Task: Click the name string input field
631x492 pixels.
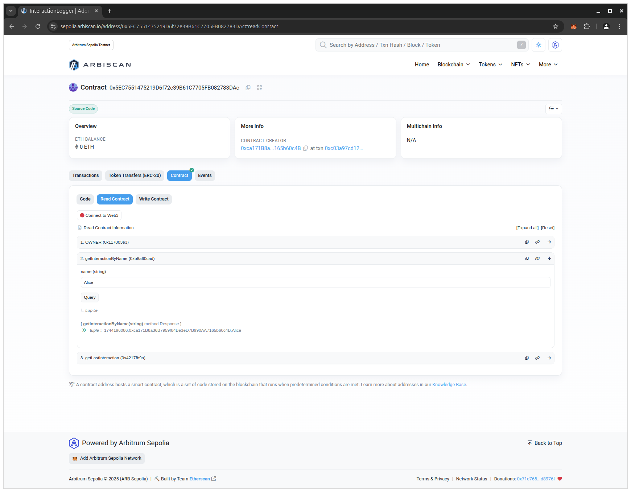Action: tap(315, 283)
